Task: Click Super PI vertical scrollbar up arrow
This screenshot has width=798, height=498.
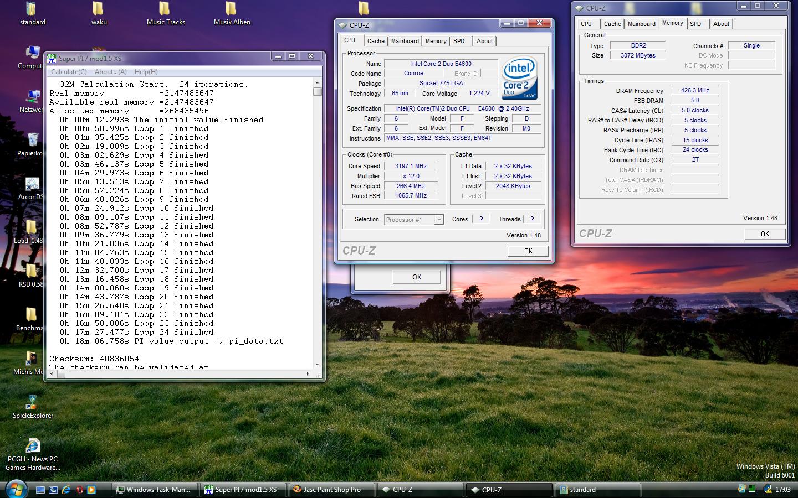Action: point(318,82)
